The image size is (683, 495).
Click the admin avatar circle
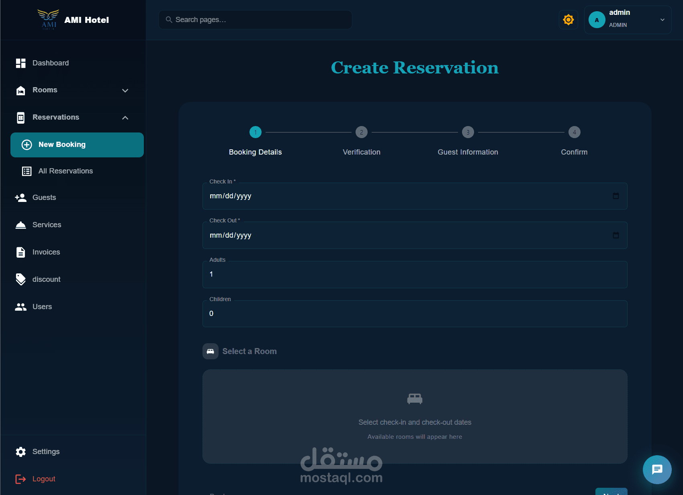click(x=597, y=20)
